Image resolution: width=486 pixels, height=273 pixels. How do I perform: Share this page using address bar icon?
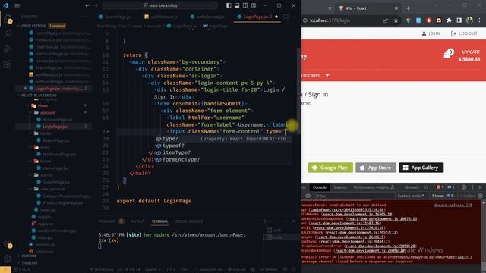click(386, 20)
